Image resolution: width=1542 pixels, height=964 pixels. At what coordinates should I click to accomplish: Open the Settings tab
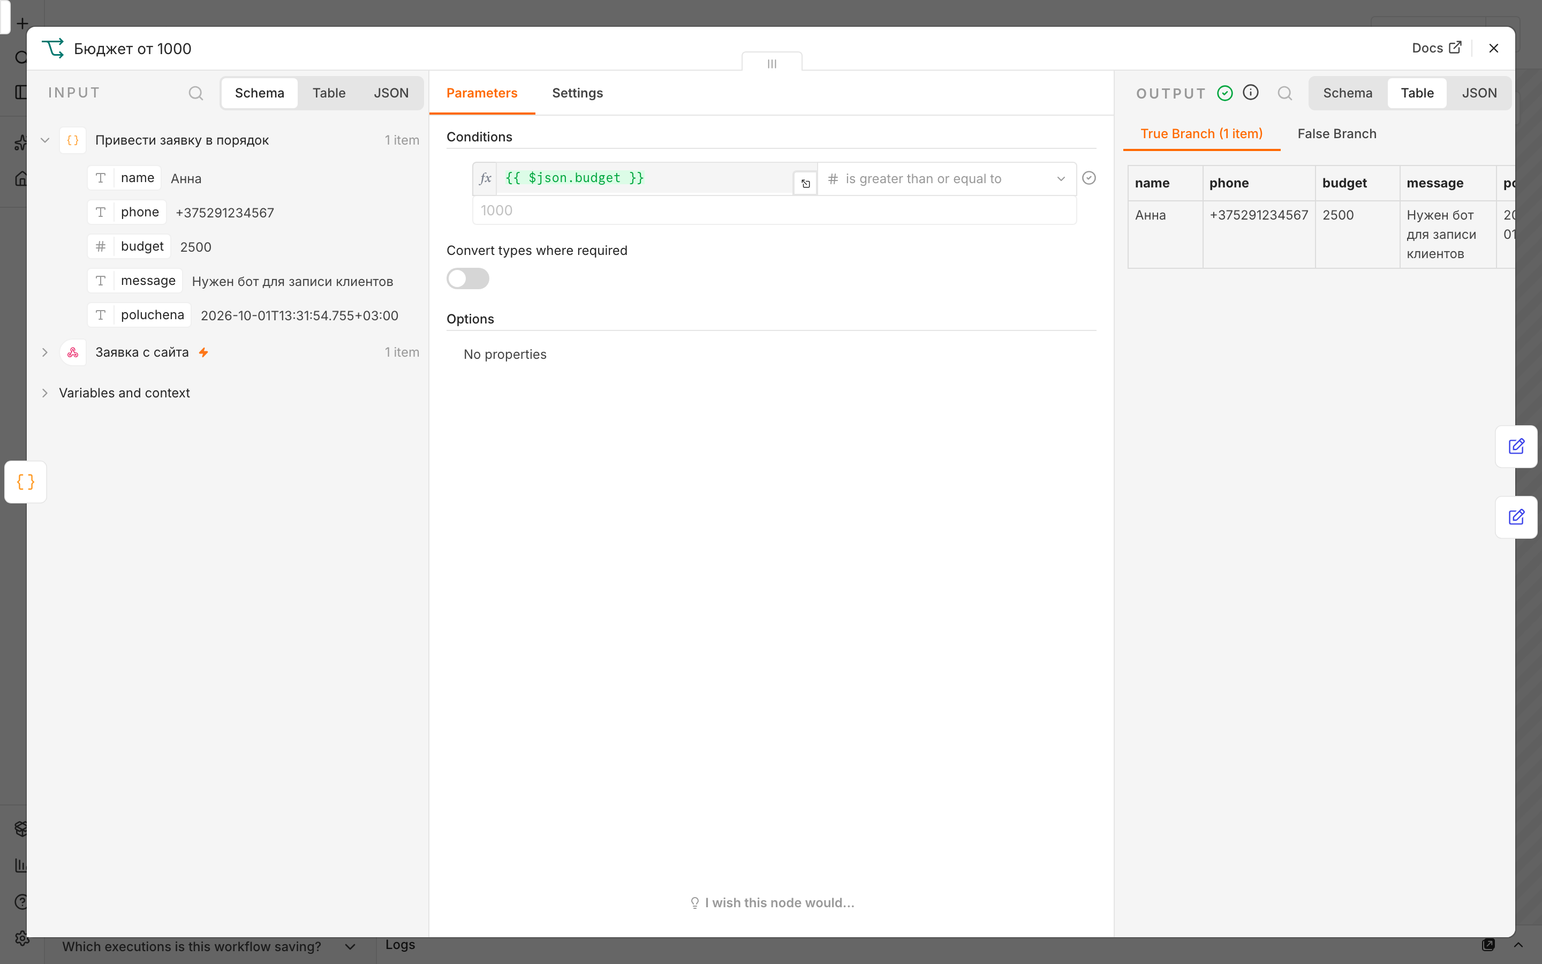pyautogui.click(x=577, y=93)
